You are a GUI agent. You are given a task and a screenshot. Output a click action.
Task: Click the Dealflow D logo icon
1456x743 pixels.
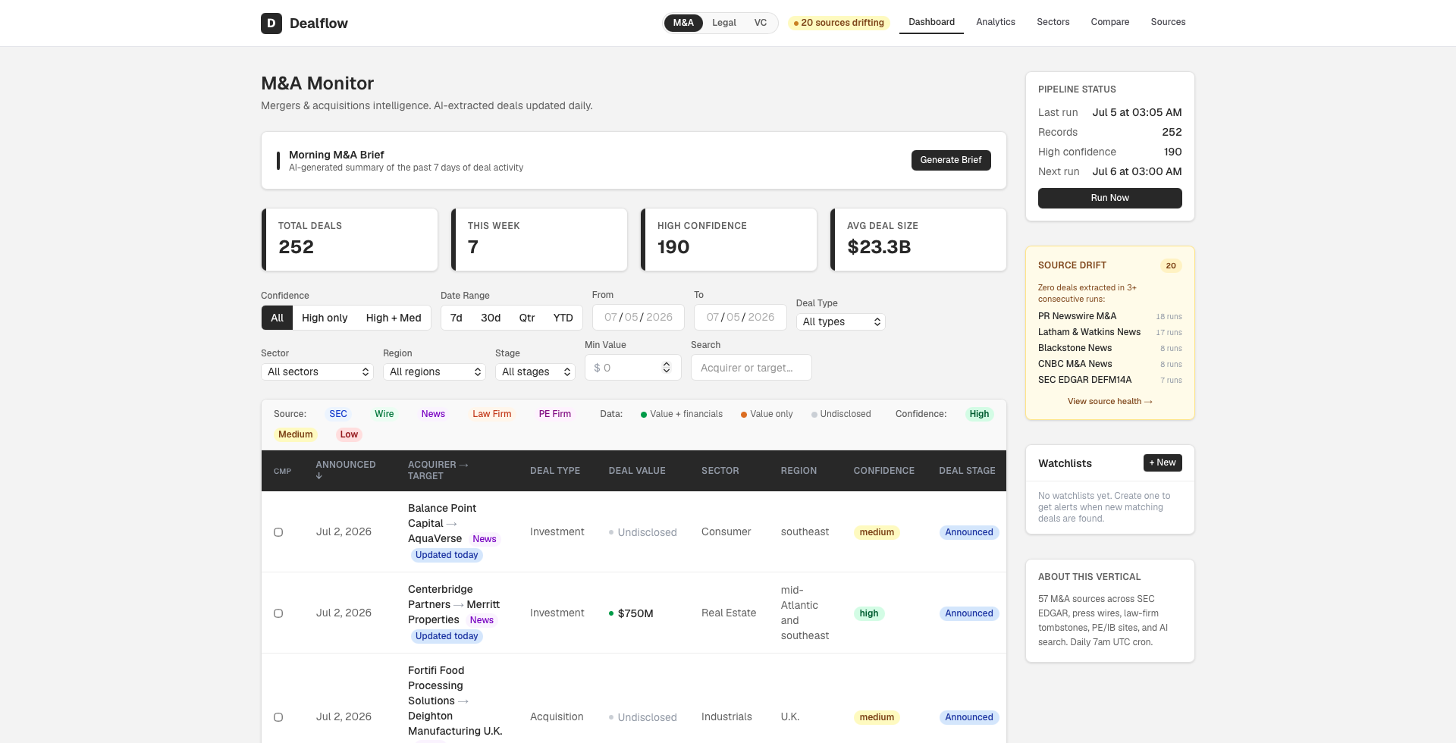pyautogui.click(x=271, y=24)
